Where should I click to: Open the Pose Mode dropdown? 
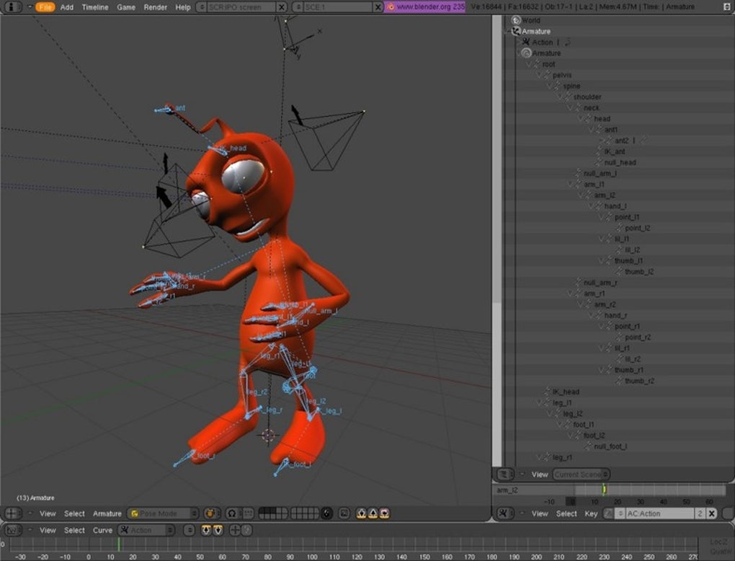[x=163, y=513]
